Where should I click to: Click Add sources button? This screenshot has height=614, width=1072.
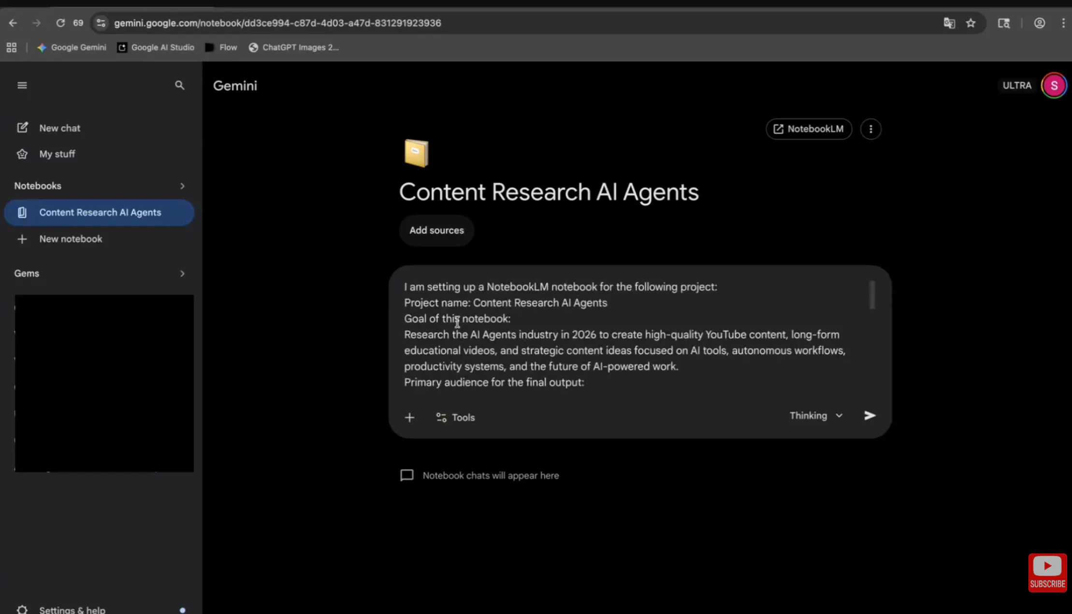pyautogui.click(x=436, y=231)
